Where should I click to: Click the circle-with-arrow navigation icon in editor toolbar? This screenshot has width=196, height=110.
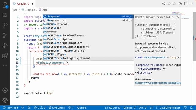175,4
